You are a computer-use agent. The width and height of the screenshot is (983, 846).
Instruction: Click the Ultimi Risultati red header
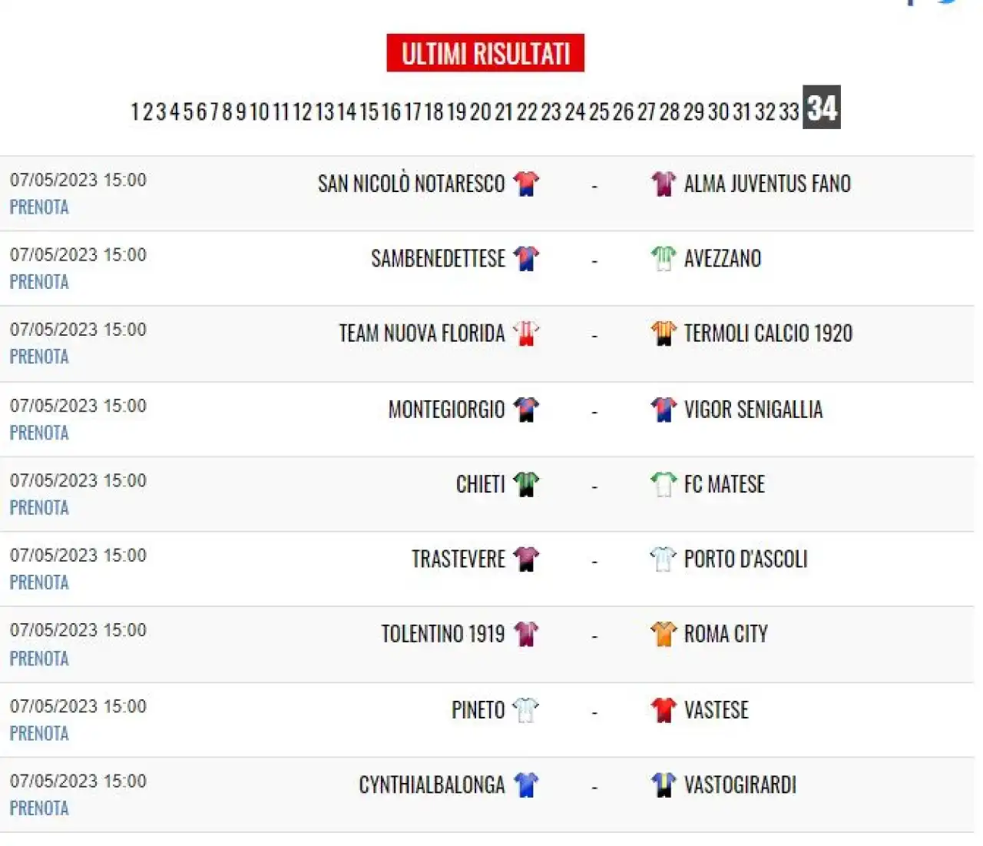coord(485,53)
